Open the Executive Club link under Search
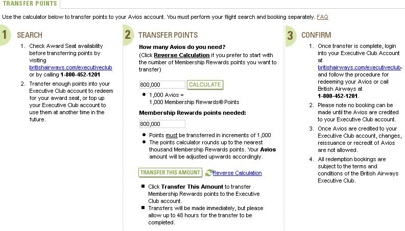Viewport: 405px width, 231px height. pyautogui.click(x=71, y=67)
